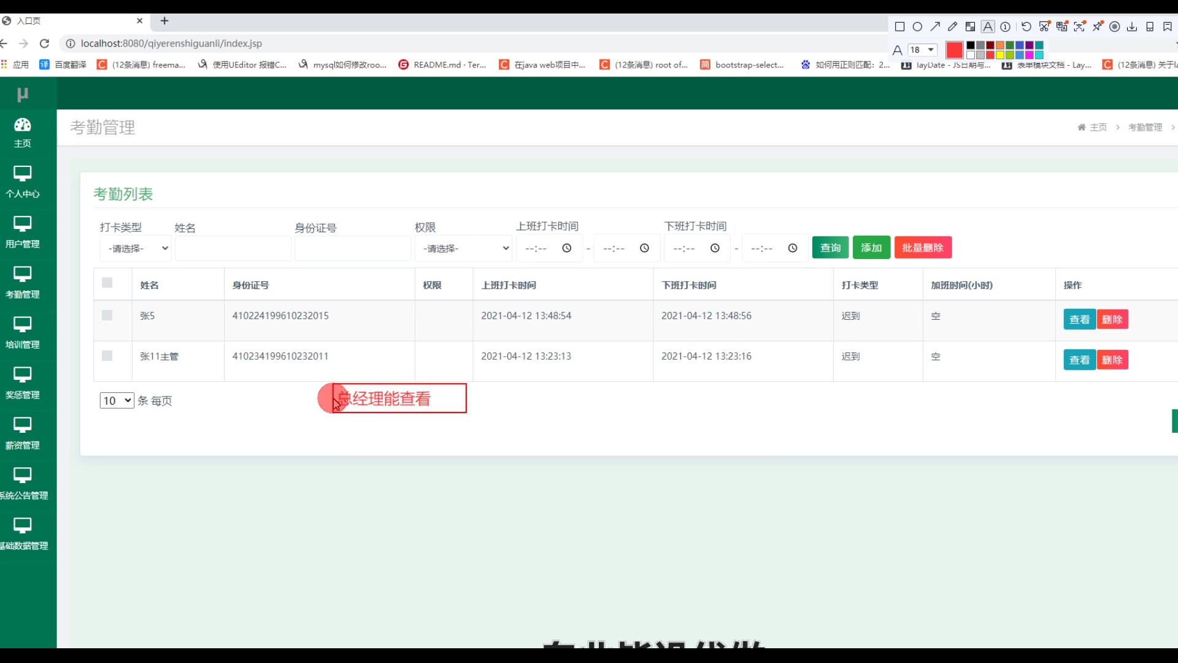The image size is (1178, 663).
Task: Click the 姓名 filter input field
Action: (233, 248)
